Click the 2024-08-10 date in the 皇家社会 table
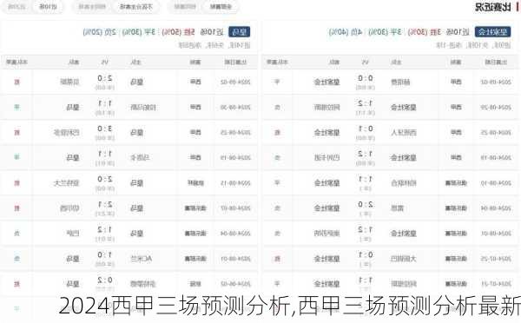Image resolution: width=521 pixels, height=323 pixels. click(x=496, y=182)
